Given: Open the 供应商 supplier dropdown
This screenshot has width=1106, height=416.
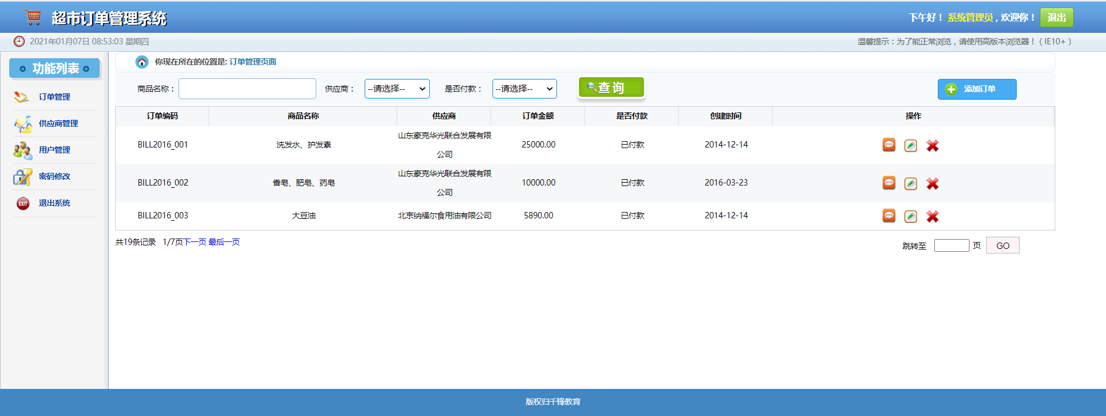Looking at the screenshot, I should click(397, 89).
